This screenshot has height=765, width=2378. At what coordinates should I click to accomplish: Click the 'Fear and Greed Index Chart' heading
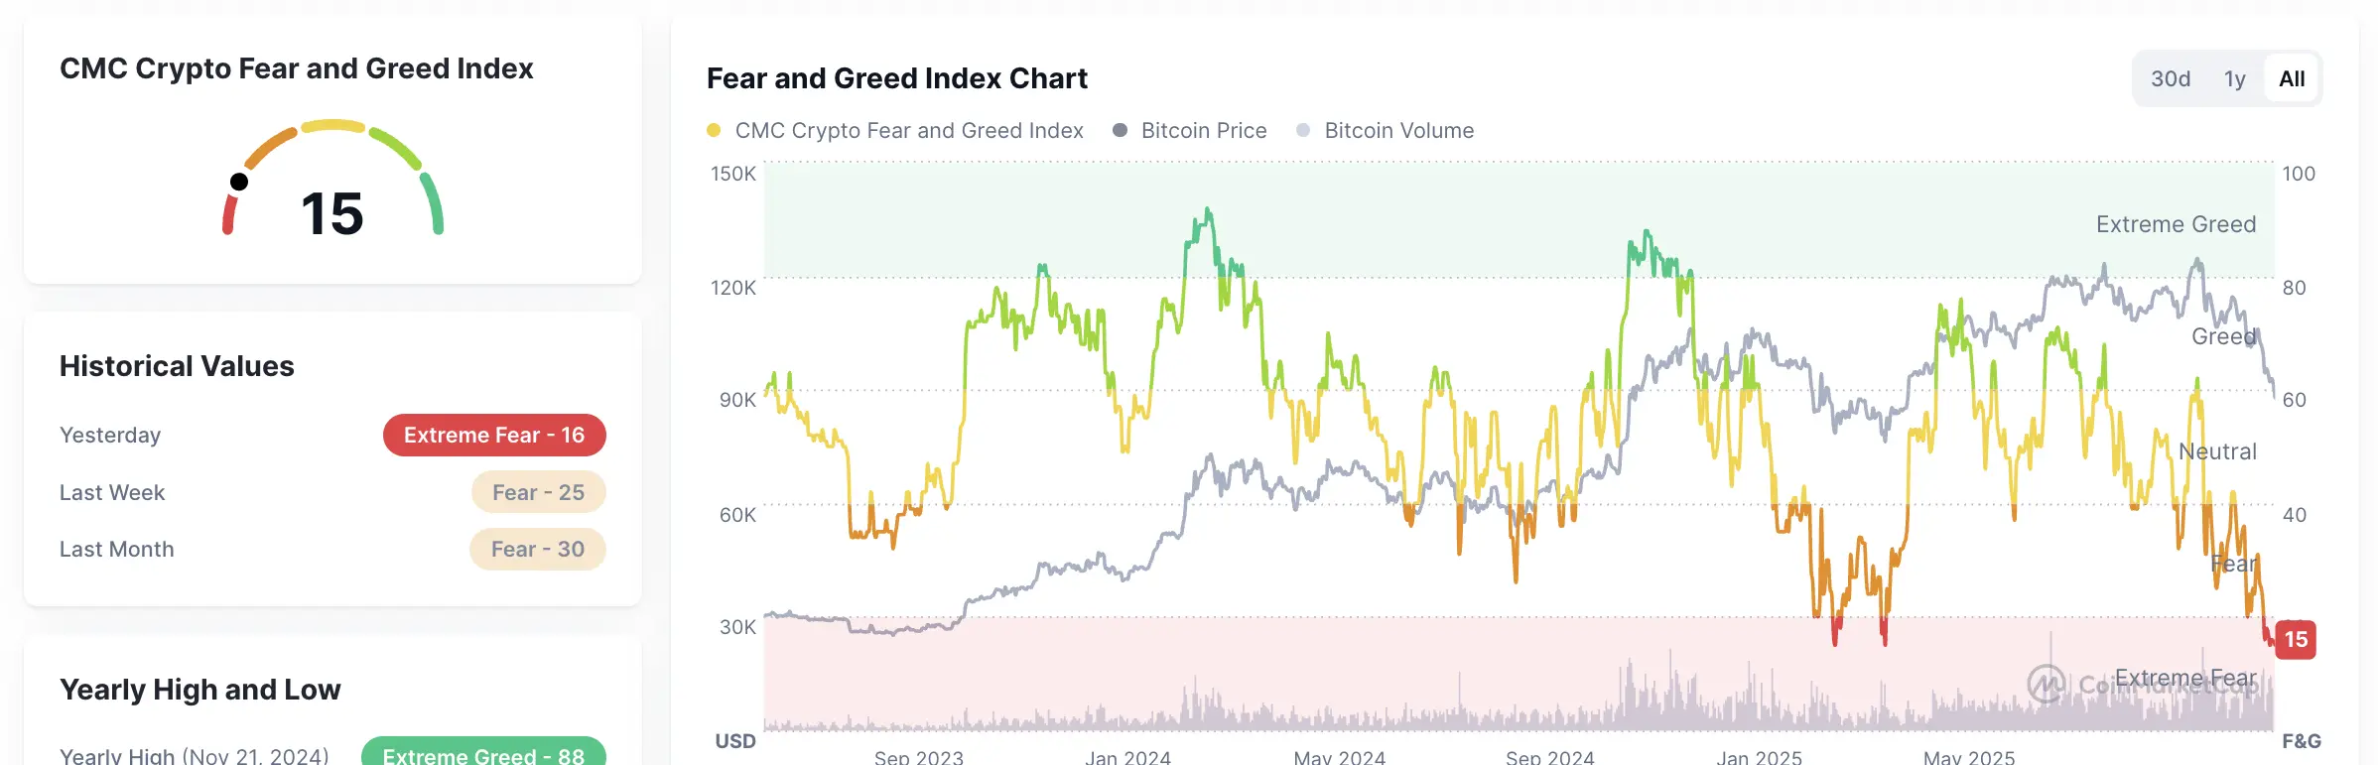(896, 78)
